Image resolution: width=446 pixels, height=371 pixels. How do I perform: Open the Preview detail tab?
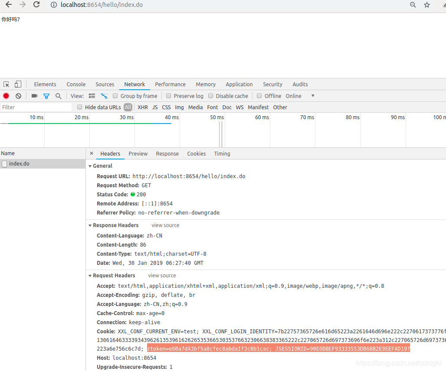coord(138,154)
